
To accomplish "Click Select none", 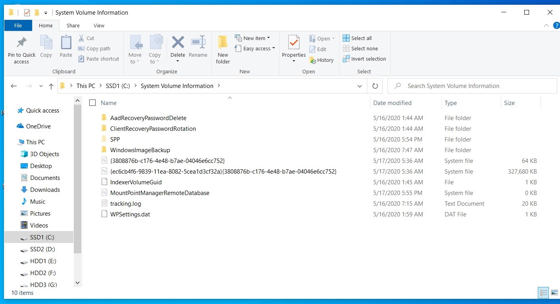I will [x=361, y=48].
